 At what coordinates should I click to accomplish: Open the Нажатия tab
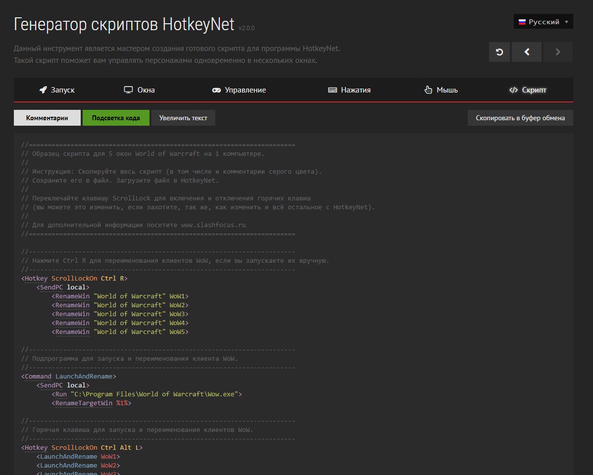click(349, 90)
